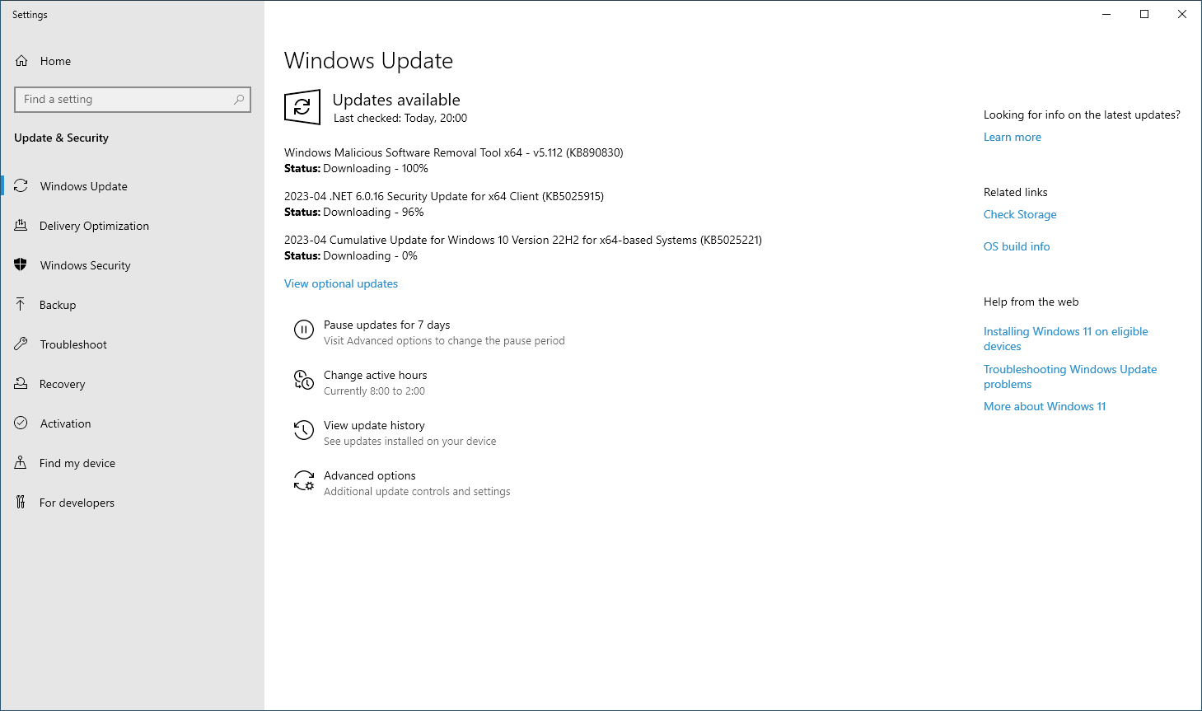This screenshot has width=1202, height=711.
Task: Click the Advanced options gear icon
Action: [x=304, y=480]
